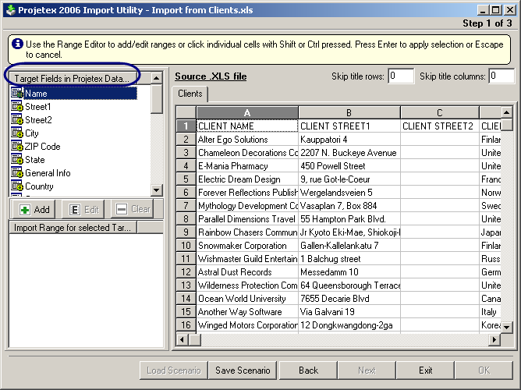521x390 pixels.
Task: Click the ZIP Code field icon
Action: coord(17,147)
